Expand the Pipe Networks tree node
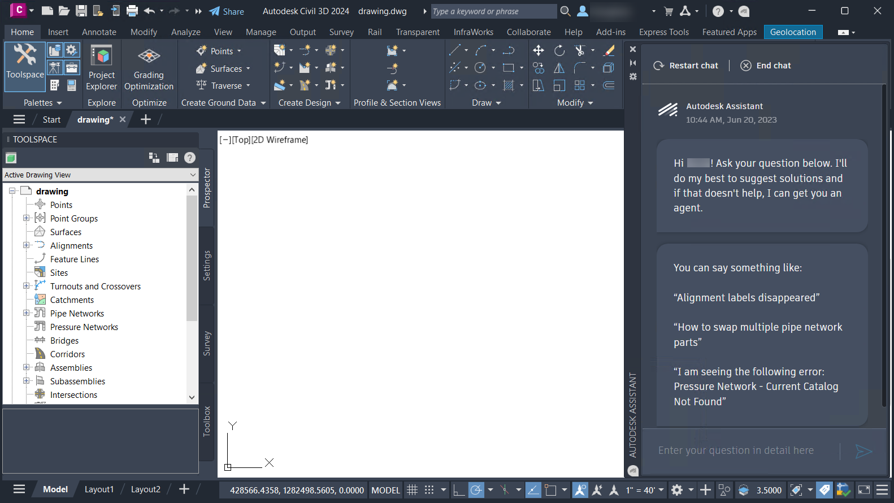894x503 pixels. pyautogui.click(x=26, y=313)
